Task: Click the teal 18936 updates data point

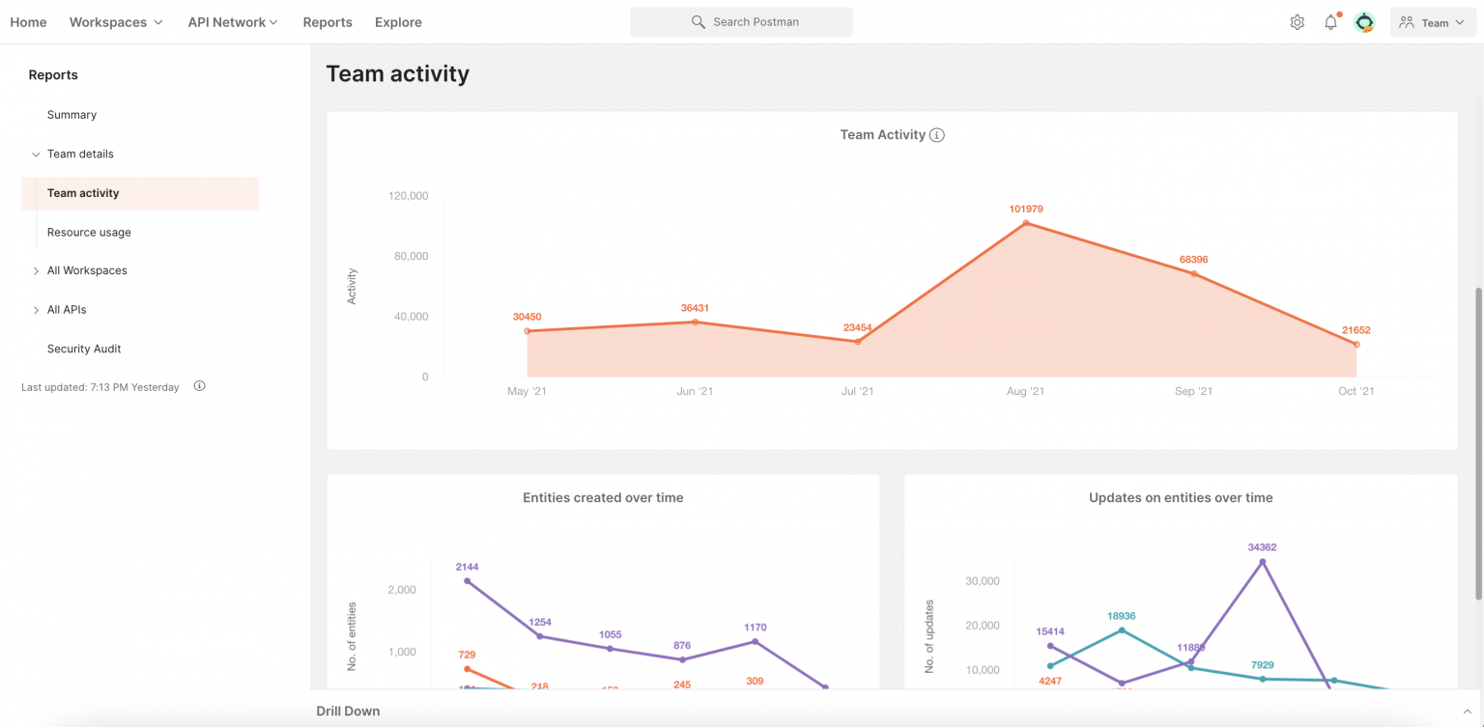Action: 1122,630
